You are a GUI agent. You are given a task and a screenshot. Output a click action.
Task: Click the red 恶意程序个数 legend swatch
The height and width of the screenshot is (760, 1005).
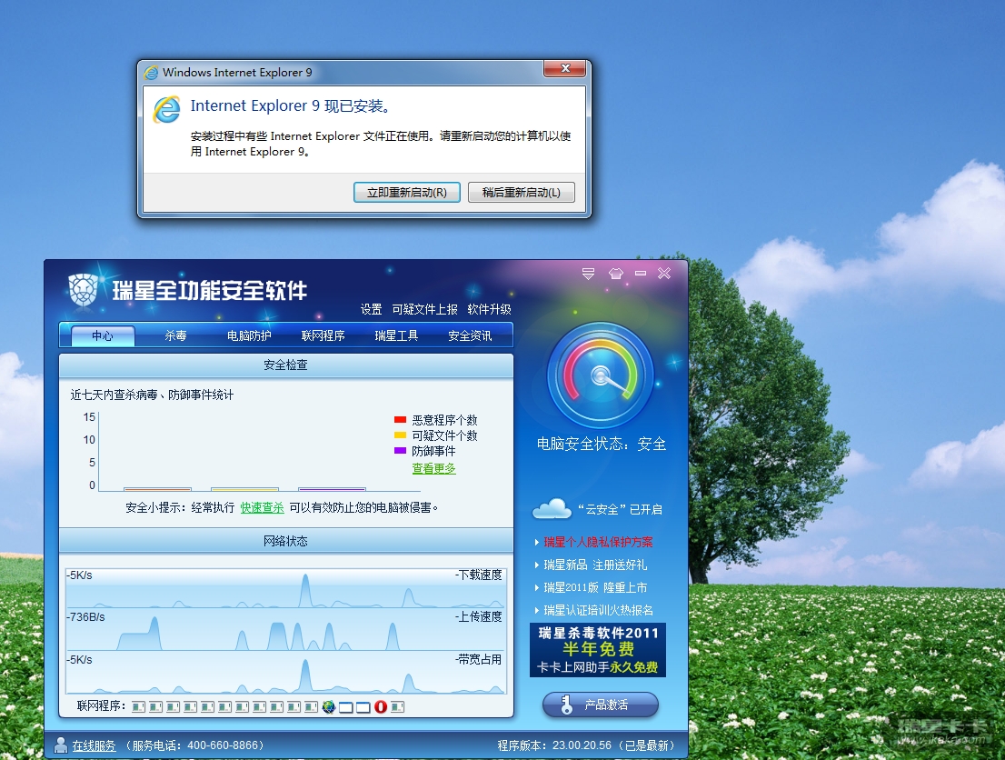(x=400, y=420)
